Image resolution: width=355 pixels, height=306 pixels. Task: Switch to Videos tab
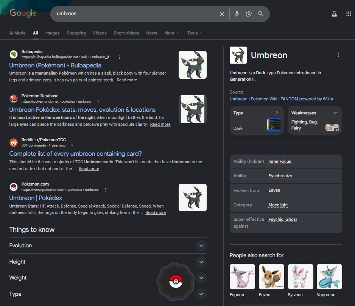click(x=100, y=33)
